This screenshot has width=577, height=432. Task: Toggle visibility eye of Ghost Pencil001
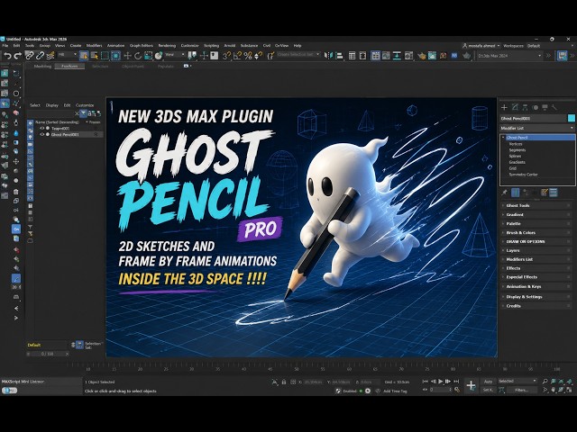(41, 134)
